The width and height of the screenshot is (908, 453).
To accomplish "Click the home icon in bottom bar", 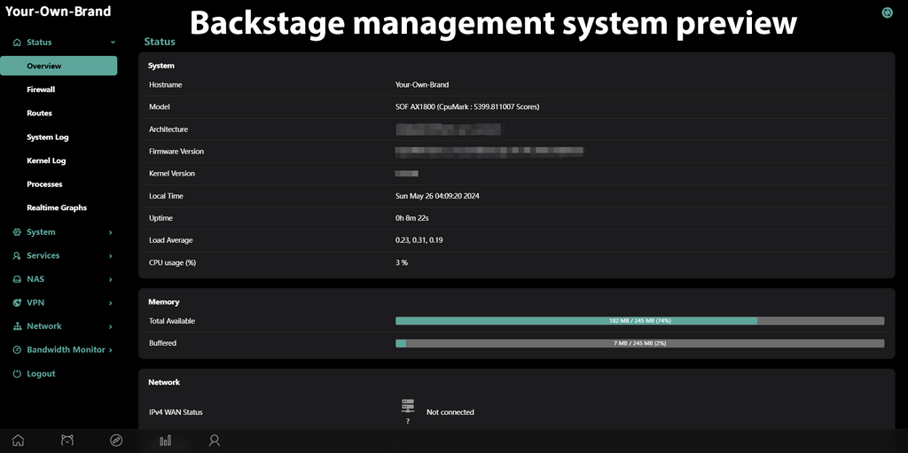I will [x=18, y=440].
